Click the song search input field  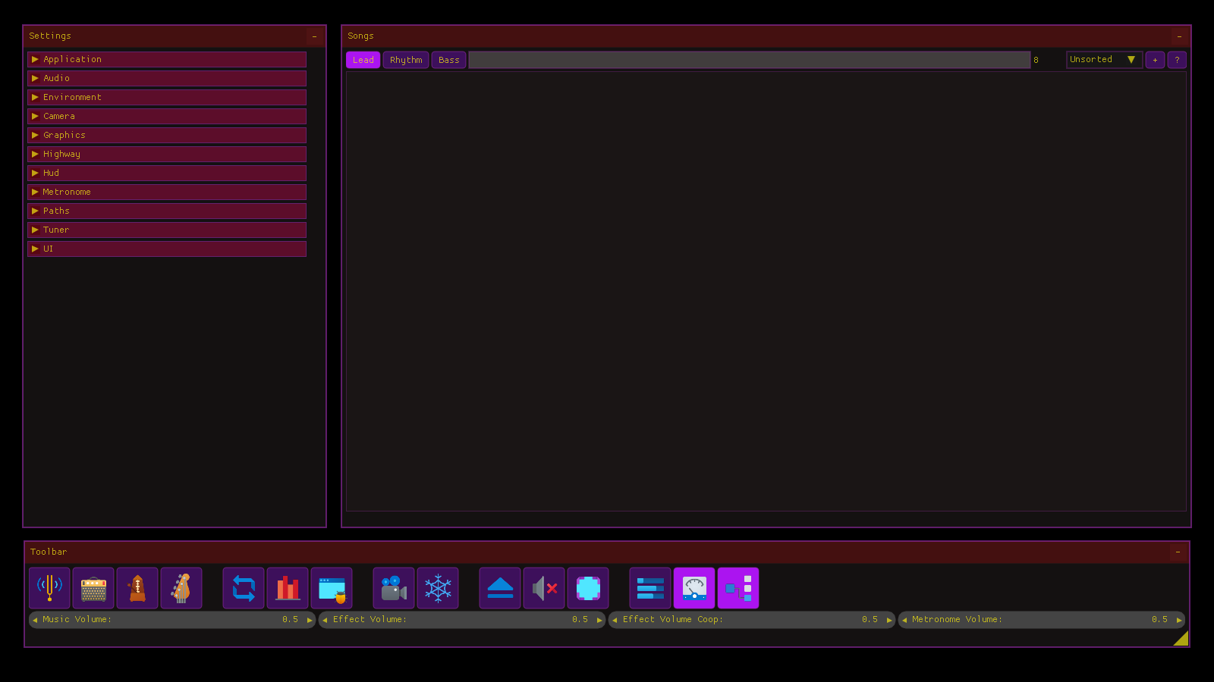pyautogui.click(x=750, y=60)
